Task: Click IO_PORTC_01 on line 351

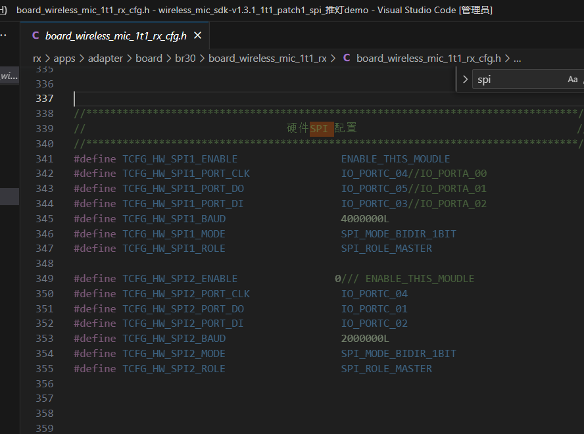Action: (374, 309)
